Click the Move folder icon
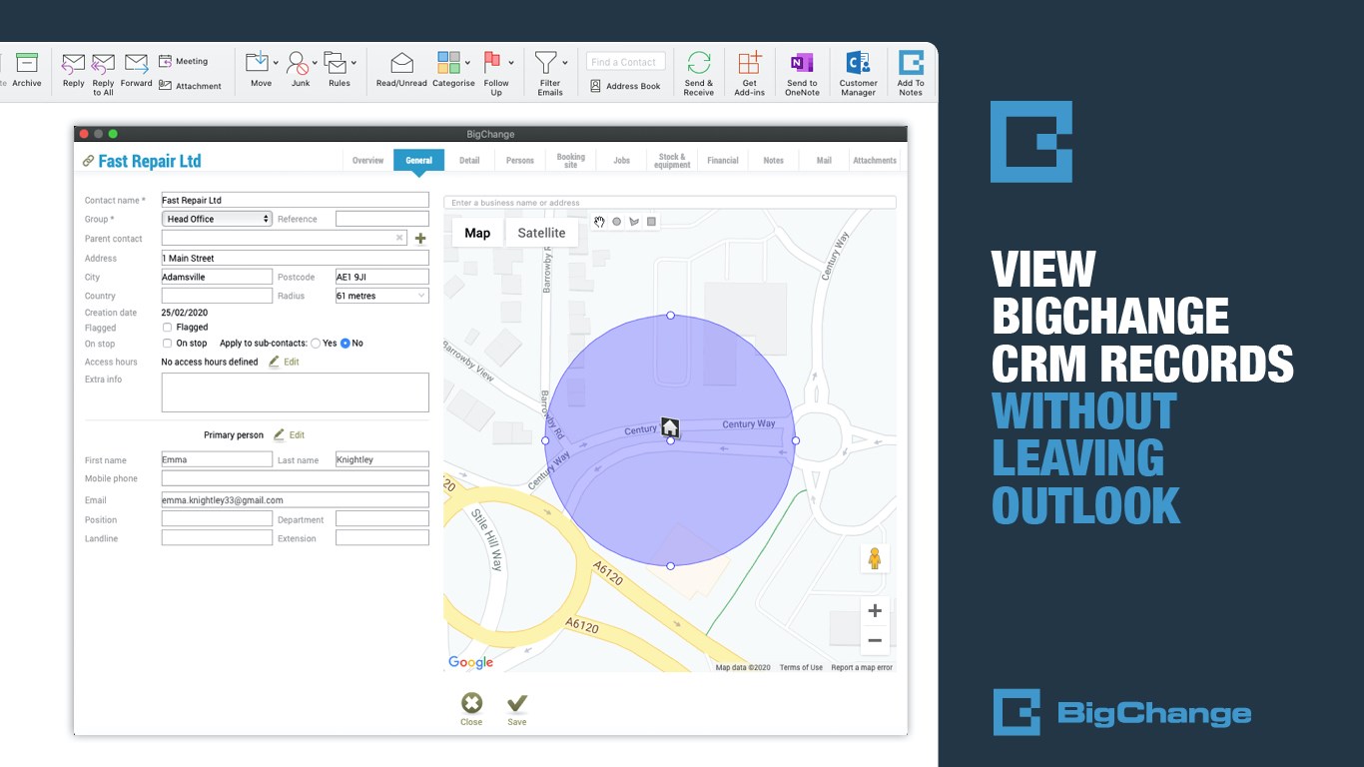 click(x=257, y=63)
